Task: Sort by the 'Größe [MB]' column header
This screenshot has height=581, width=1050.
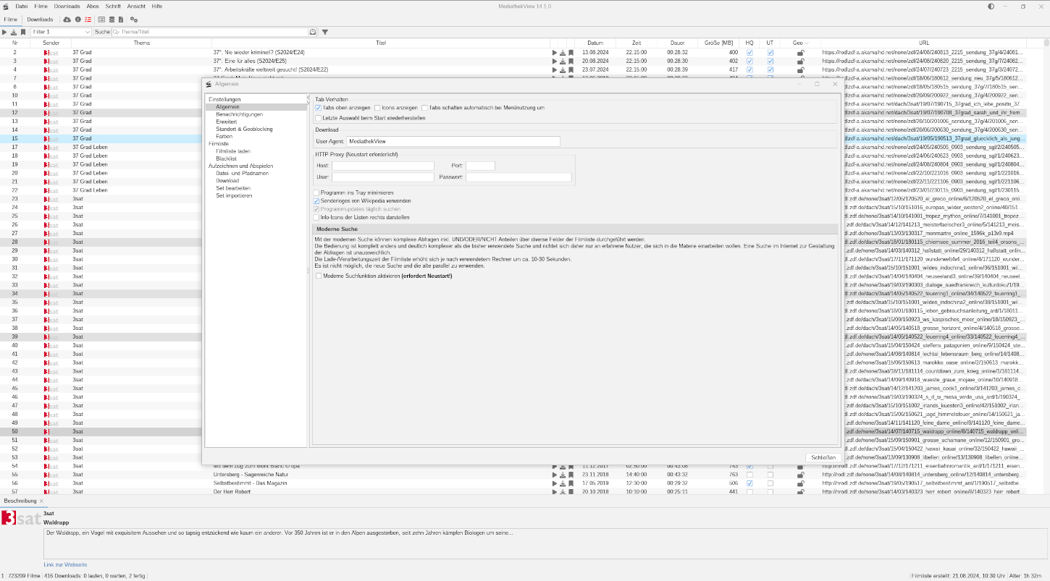Action: 718,43
